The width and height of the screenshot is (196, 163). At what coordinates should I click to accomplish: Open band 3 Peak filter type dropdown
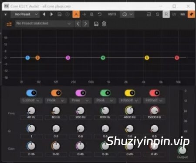(81, 100)
